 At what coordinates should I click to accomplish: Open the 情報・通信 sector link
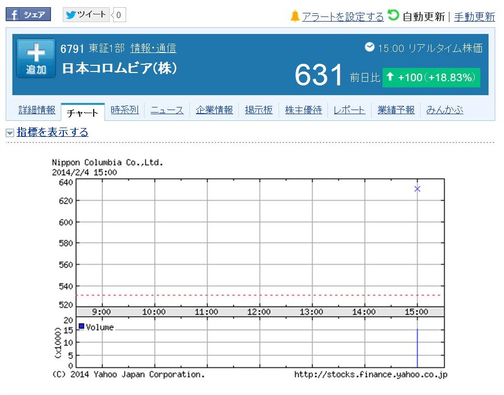tap(153, 48)
